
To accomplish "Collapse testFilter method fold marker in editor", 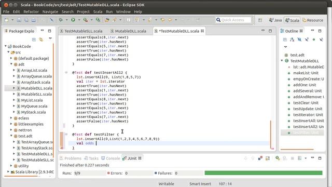I will point(66,134).
